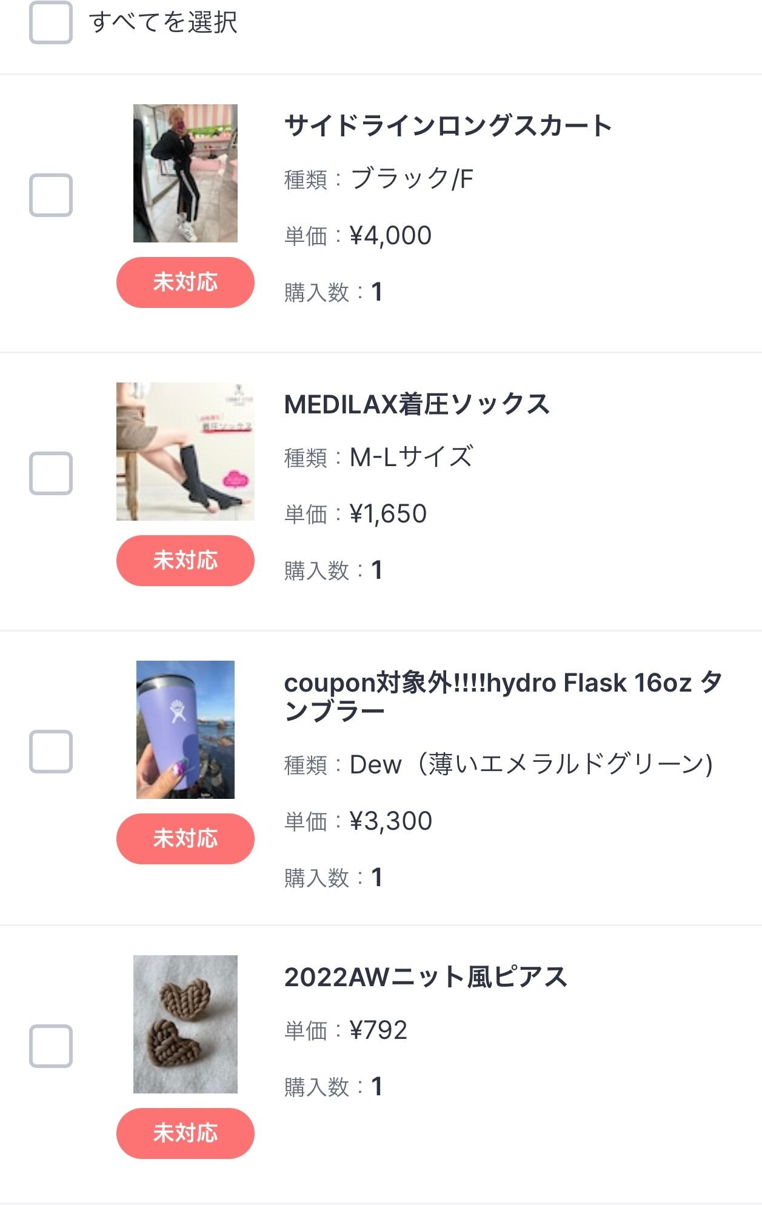Image resolution: width=762 pixels, height=1205 pixels.
Task: Click the すべてを選択 label text
Action: 163,22
